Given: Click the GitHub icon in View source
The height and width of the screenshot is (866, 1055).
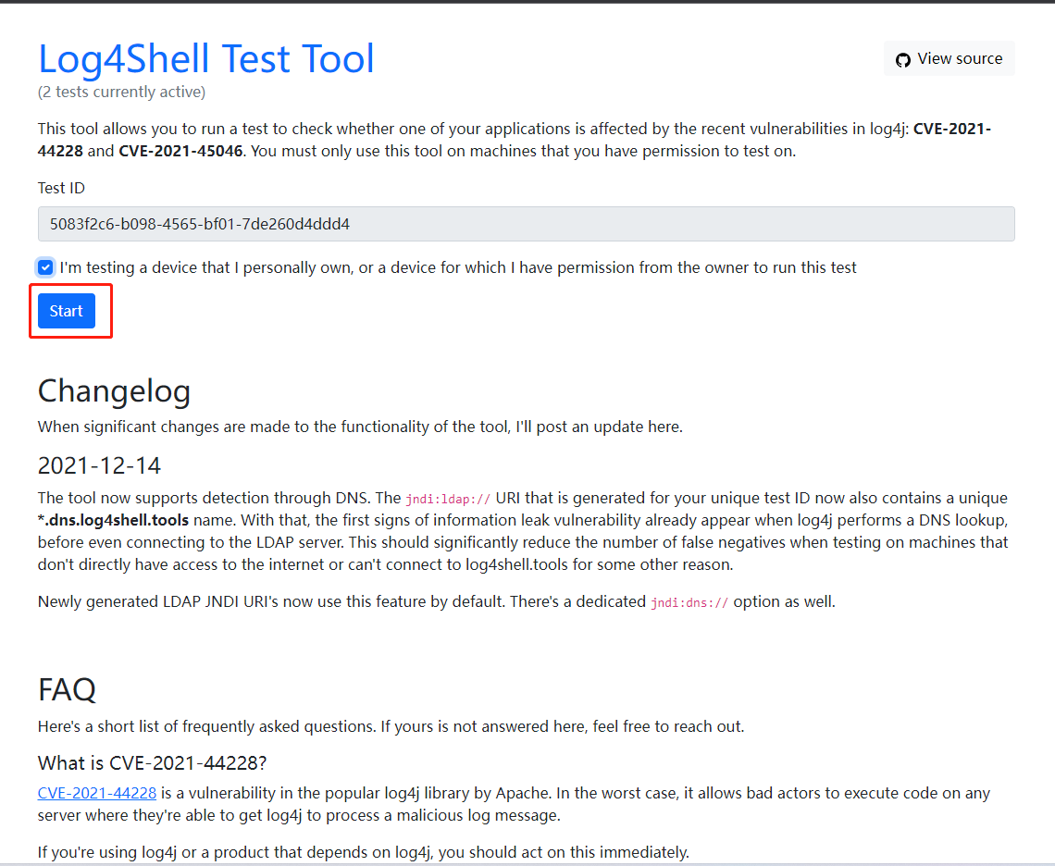Looking at the screenshot, I should (902, 59).
